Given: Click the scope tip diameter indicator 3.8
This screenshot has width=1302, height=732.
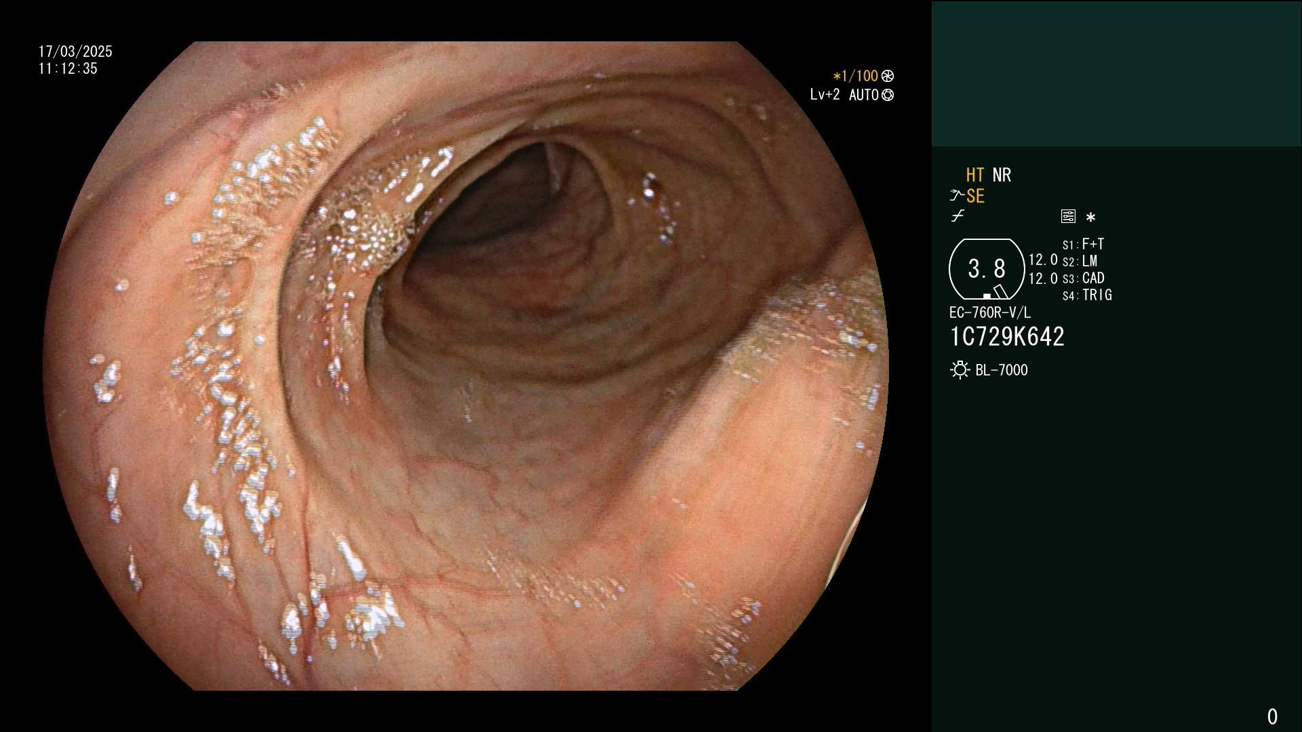Looking at the screenshot, I should coord(987,269).
